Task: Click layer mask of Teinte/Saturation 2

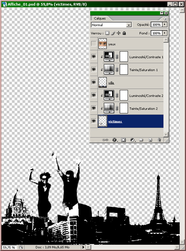Action: (x=124, y=108)
